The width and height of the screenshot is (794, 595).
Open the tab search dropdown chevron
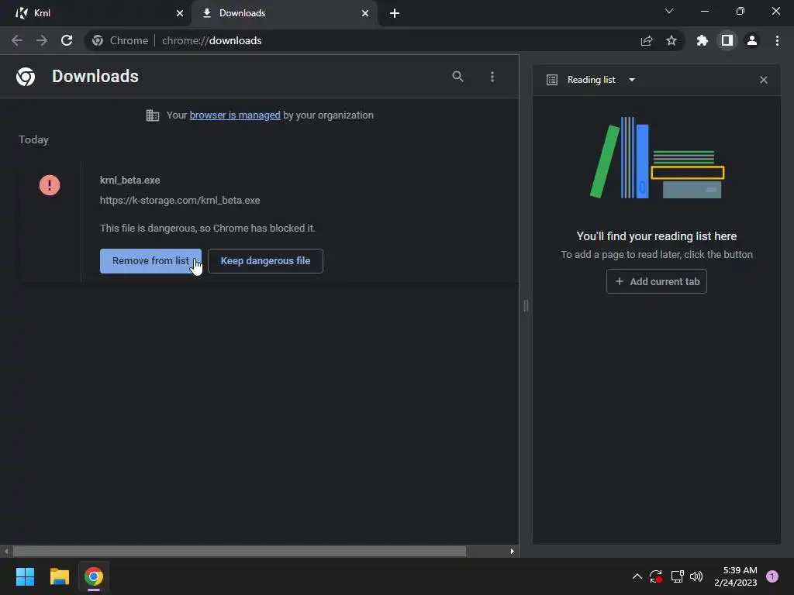pyautogui.click(x=669, y=11)
